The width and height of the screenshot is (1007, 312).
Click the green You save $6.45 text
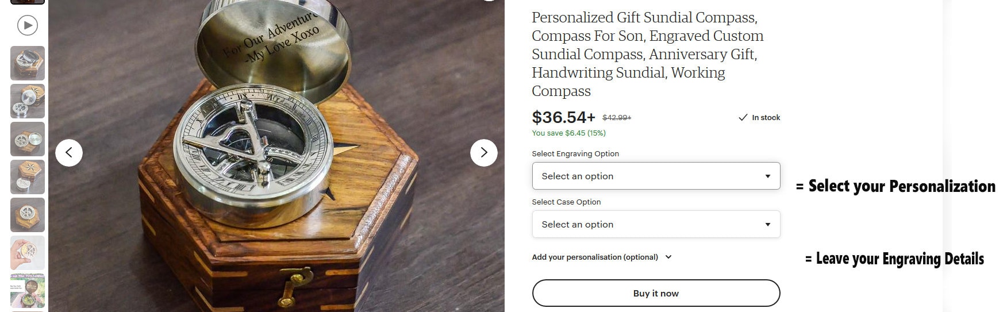pyautogui.click(x=568, y=133)
